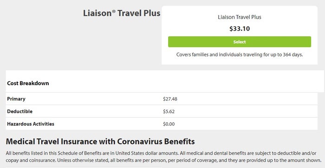Click the Cost Breakdown header
Viewport: 325px width, 168px height.
point(28,83)
